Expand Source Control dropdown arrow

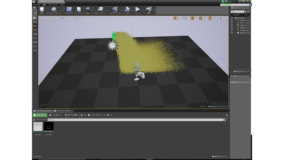point(62,11)
